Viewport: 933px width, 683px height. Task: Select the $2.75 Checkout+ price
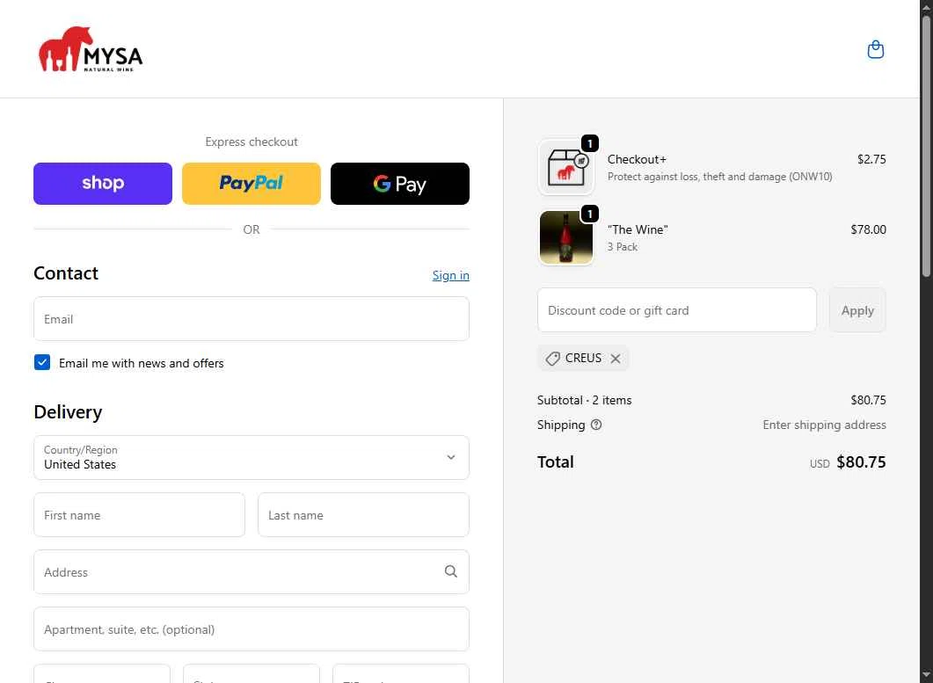pyautogui.click(x=871, y=159)
